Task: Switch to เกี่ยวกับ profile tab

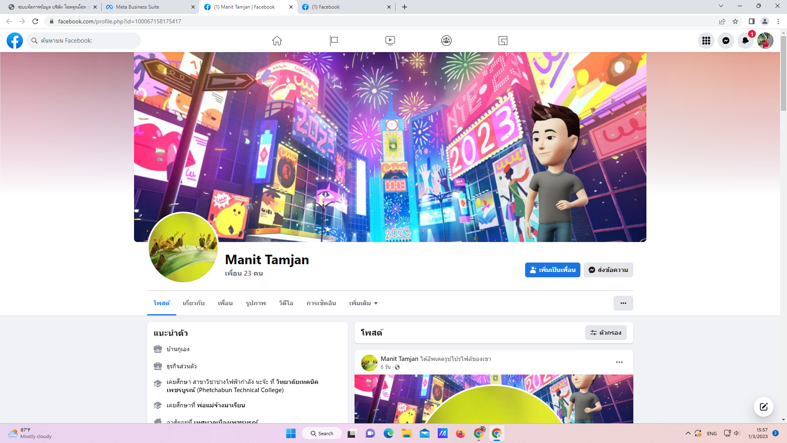Action: (193, 303)
